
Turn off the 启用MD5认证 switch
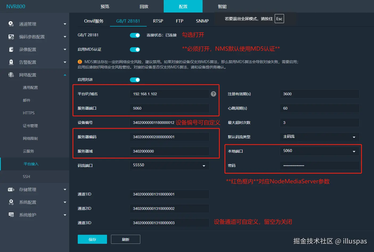point(135,49)
